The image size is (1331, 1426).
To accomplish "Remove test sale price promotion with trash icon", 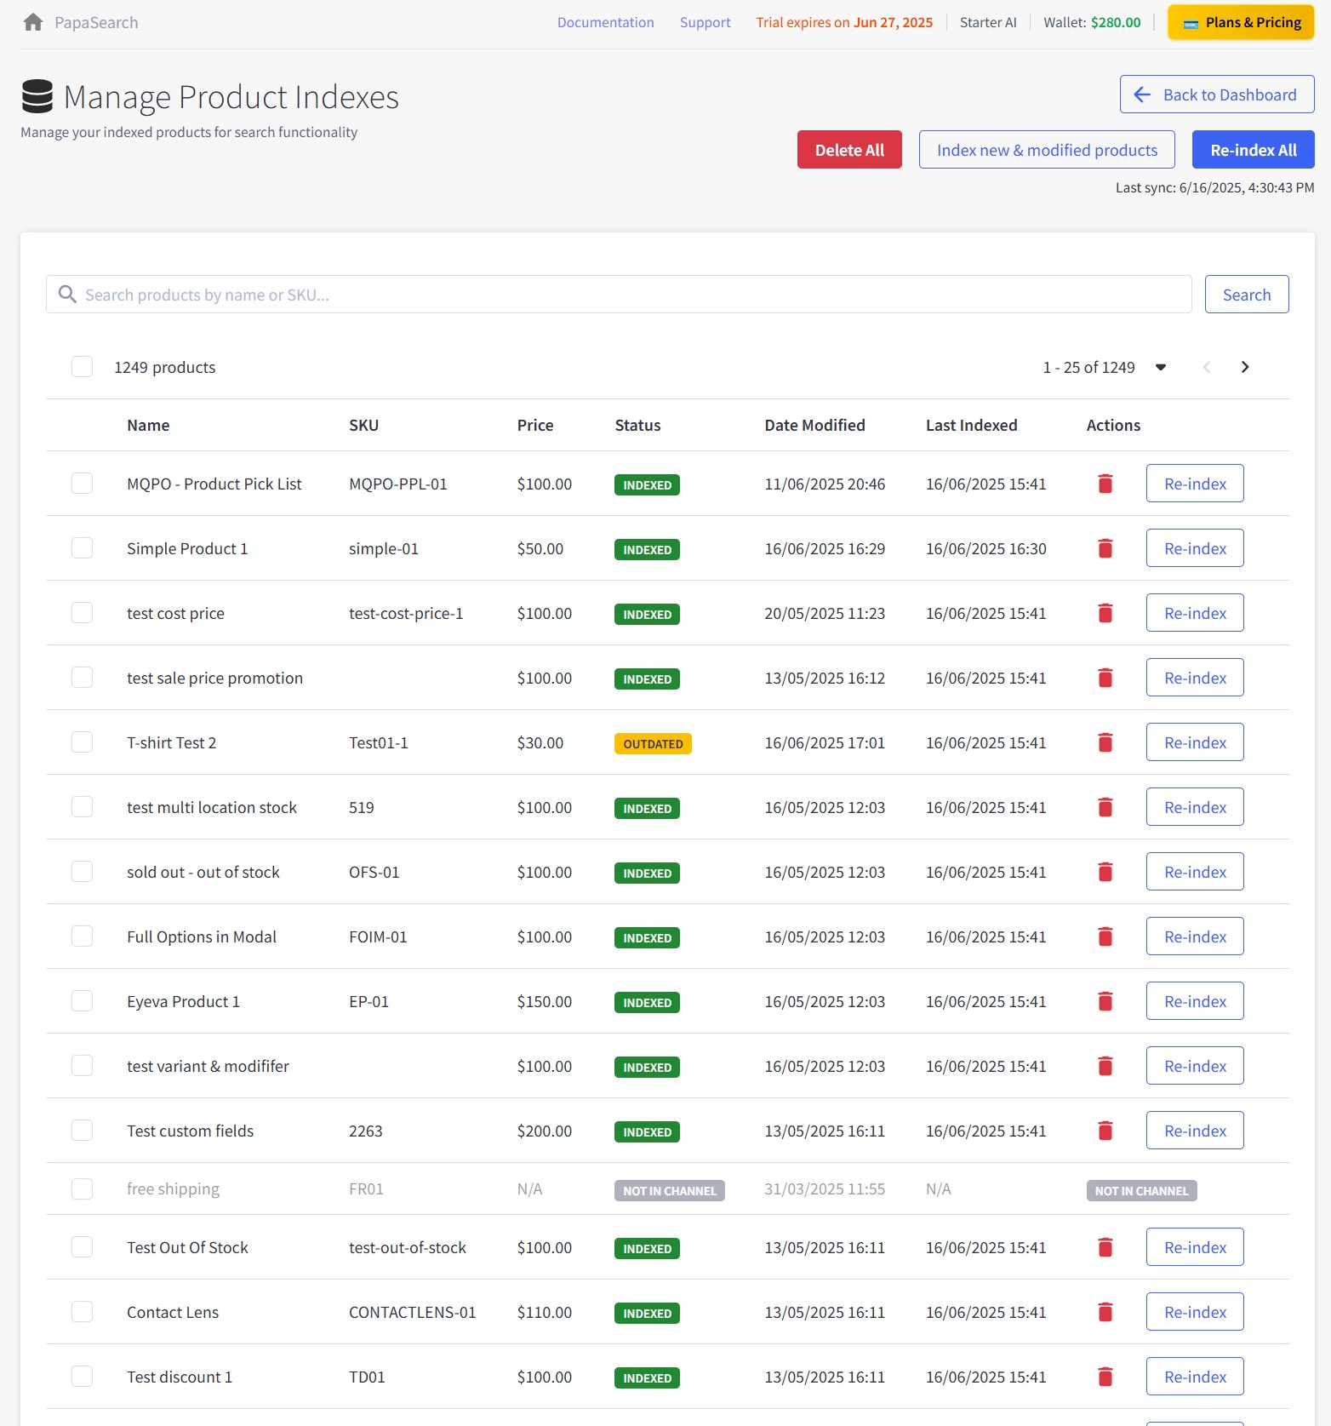I will click(1105, 678).
